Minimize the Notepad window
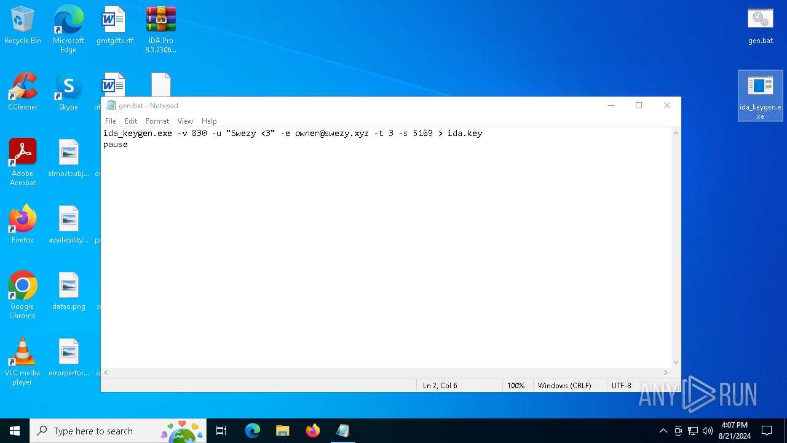This screenshot has height=443, width=787. pyautogui.click(x=611, y=105)
